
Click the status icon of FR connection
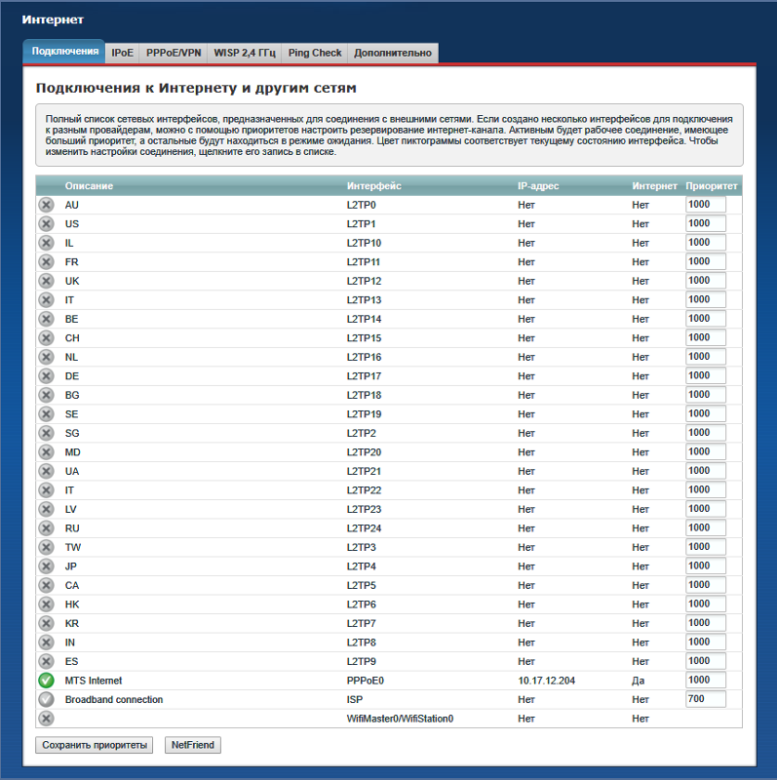(46, 262)
